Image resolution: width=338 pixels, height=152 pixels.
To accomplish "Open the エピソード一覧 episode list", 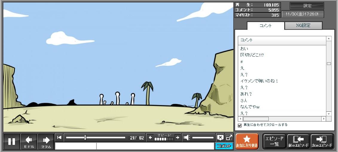I will (274, 142).
